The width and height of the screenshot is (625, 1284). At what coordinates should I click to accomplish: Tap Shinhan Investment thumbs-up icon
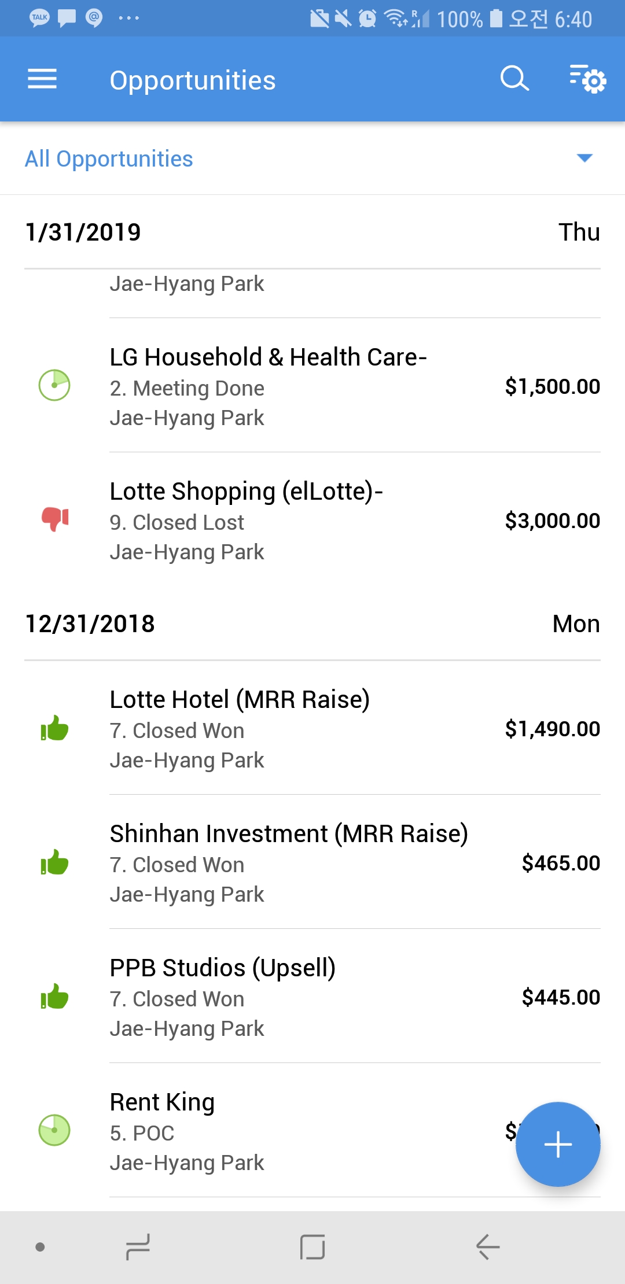pos(54,862)
